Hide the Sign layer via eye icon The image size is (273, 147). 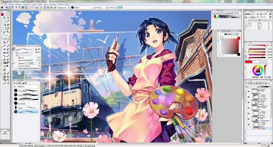coord(248,91)
